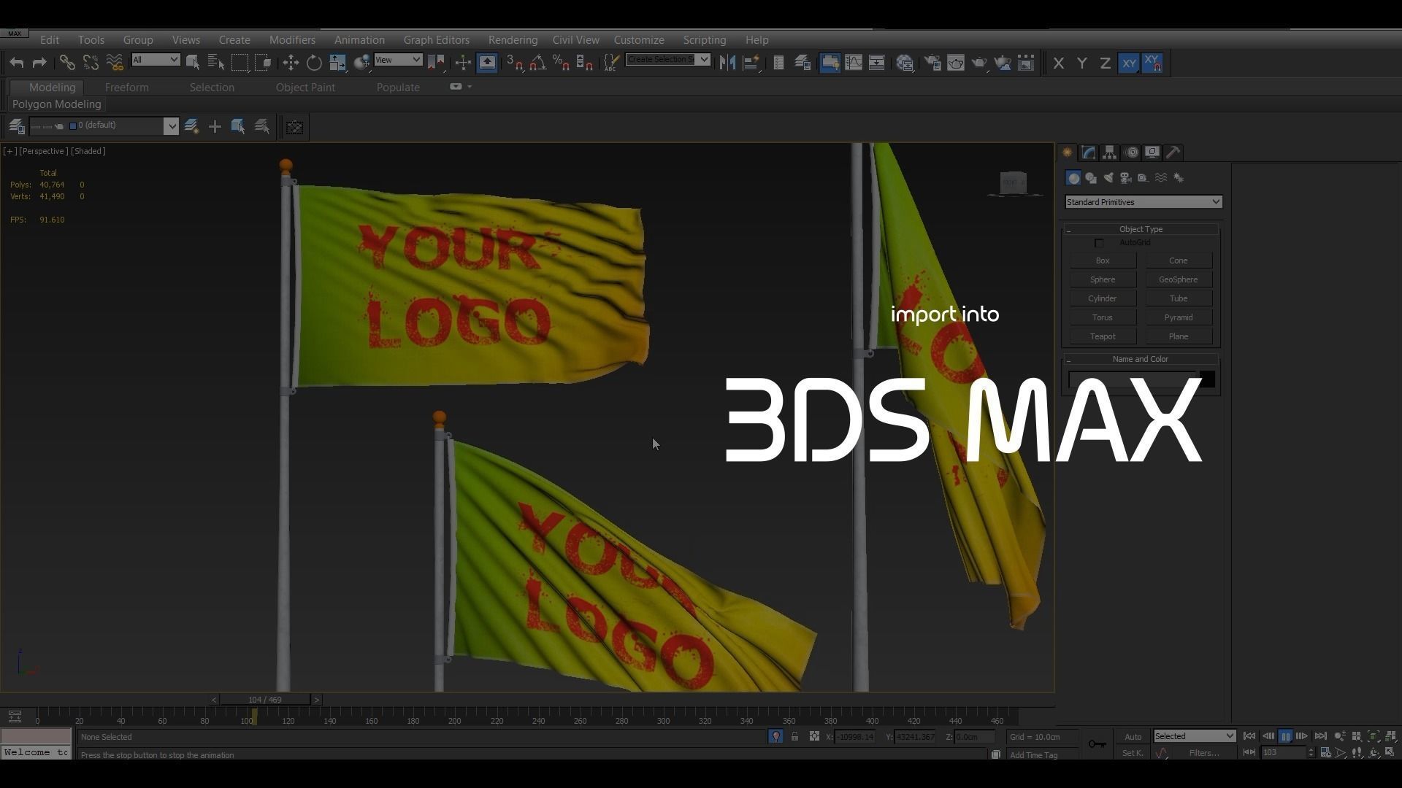Toggle Keyboard Shortcut Override button
1402x788 pixels.
tap(487, 63)
